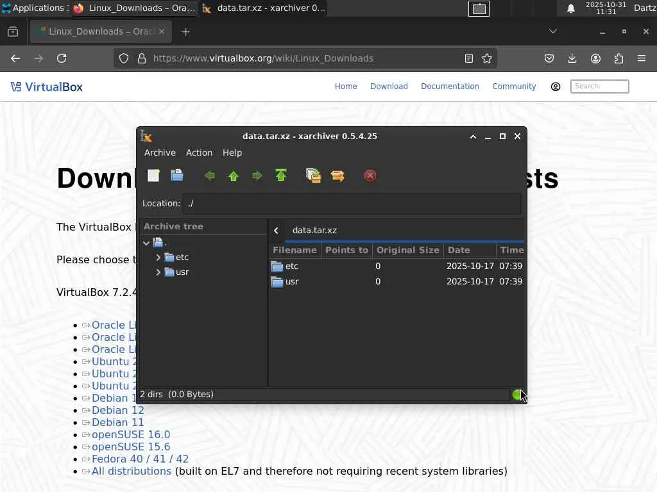The image size is (657, 492).
Task: Toggle reader view icon in address bar
Action: tap(469, 58)
